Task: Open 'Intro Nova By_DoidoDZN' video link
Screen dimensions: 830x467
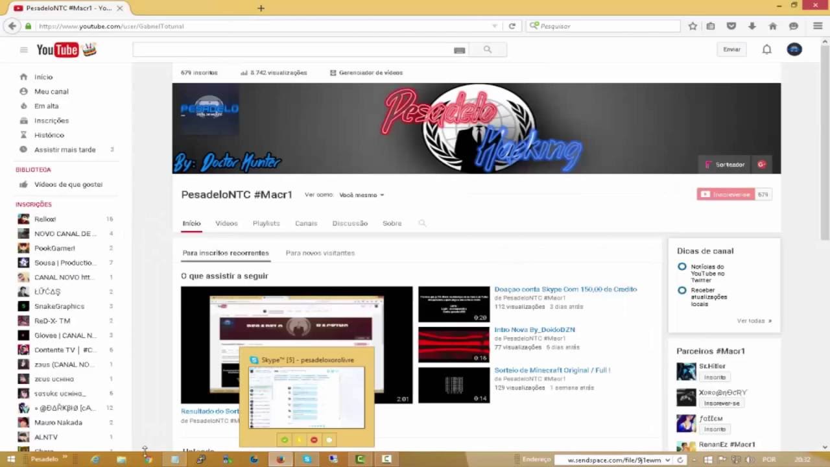Action: [x=534, y=329]
